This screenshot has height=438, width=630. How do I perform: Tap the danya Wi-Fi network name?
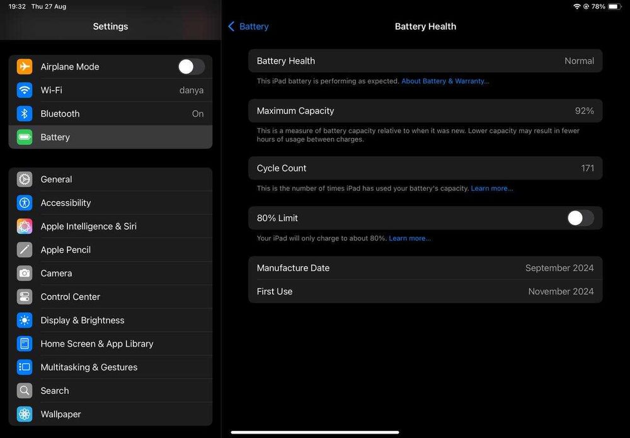192,90
